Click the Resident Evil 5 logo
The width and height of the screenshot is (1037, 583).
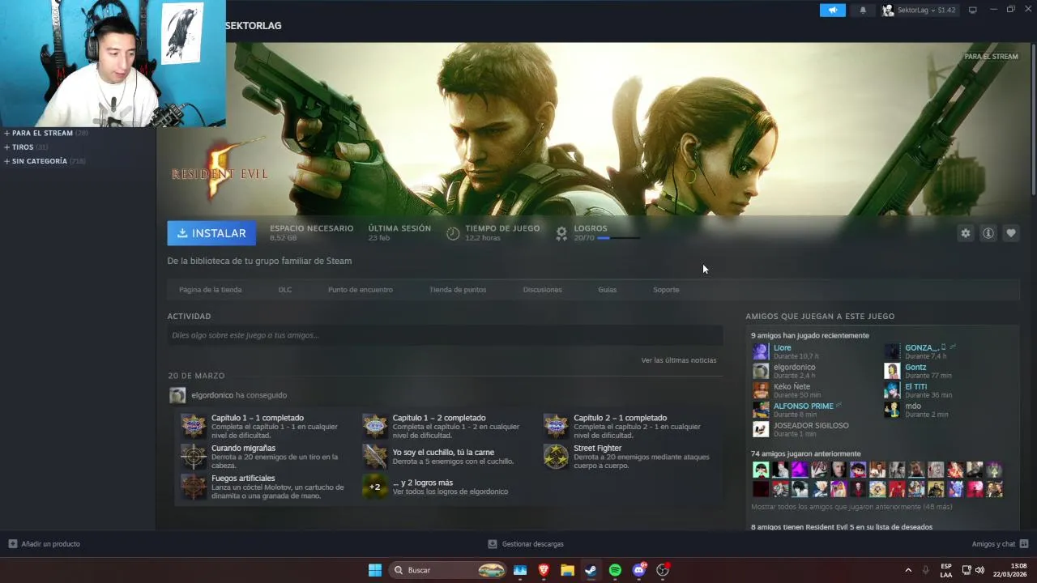tap(220, 170)
